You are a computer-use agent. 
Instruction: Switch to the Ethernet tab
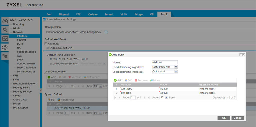[64, 14]
